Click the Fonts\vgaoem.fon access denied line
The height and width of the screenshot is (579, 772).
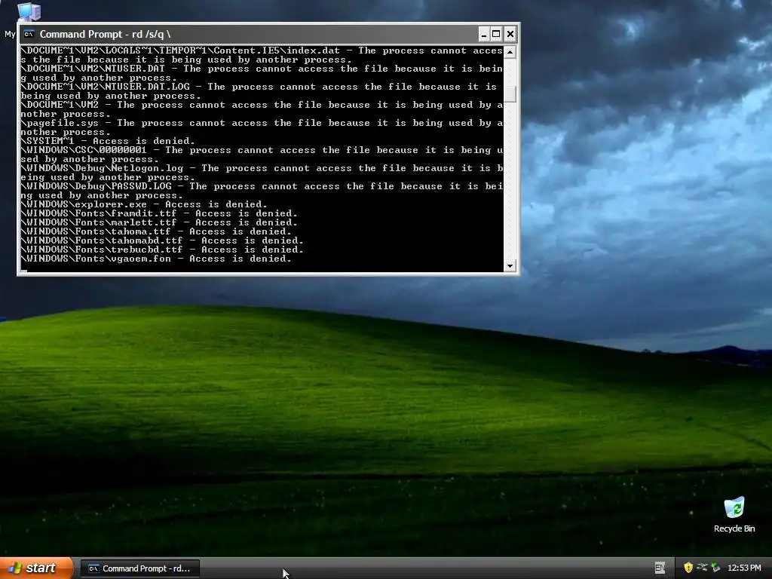pyautogui.click(x=156, y=259)
